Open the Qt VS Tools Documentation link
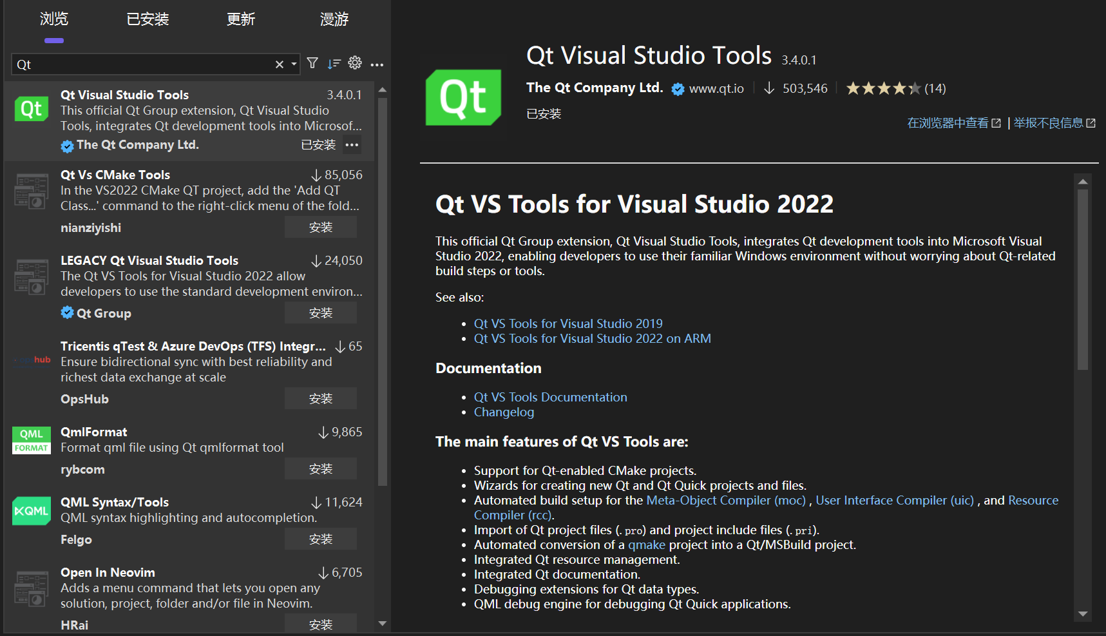The width and height of the screenshot is (1106, 636). coord(550,397)
